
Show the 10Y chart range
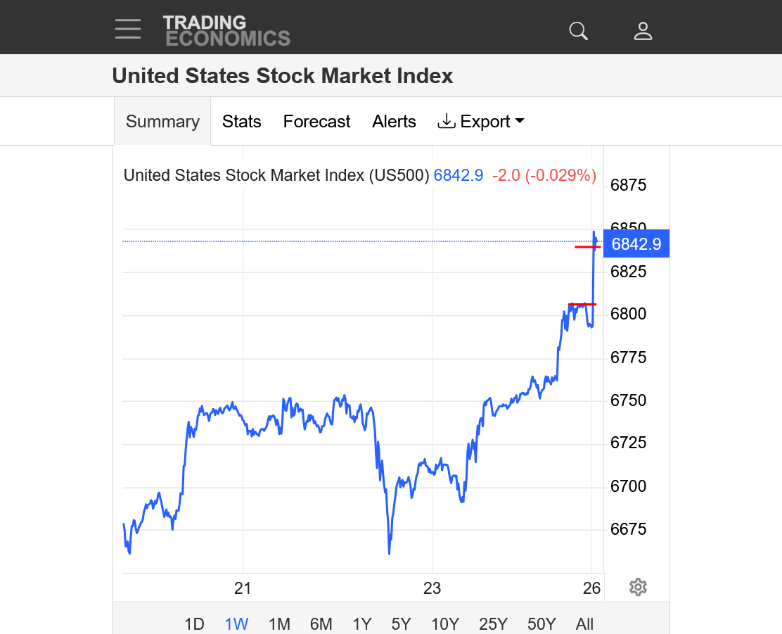(445, 623)
